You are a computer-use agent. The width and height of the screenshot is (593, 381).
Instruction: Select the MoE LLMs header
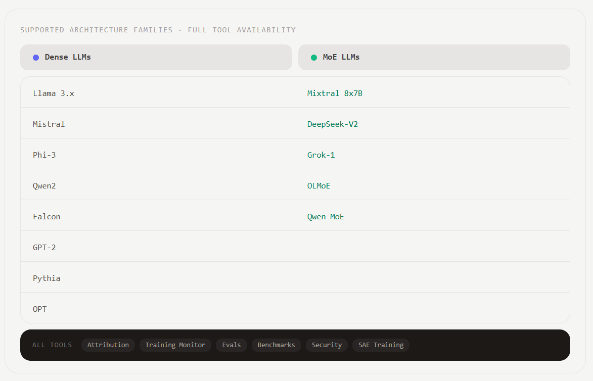pos(434,57)
